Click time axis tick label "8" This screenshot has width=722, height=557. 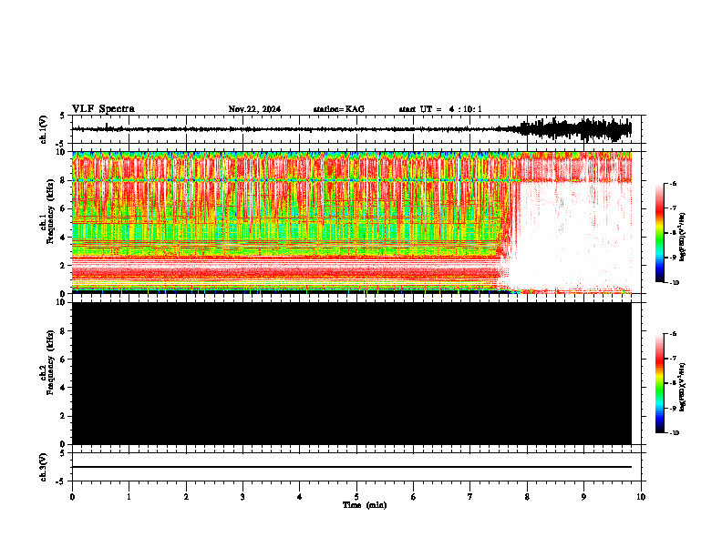pos(527,497)
